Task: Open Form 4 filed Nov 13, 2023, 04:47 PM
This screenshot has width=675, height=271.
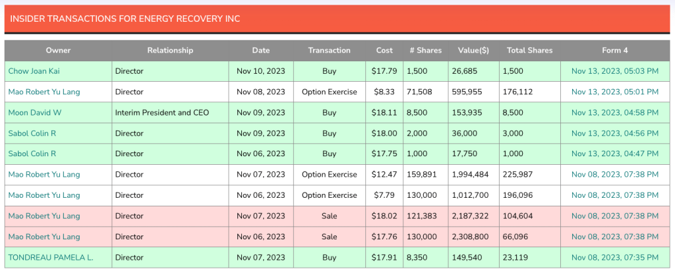Action: pos(615,154)
